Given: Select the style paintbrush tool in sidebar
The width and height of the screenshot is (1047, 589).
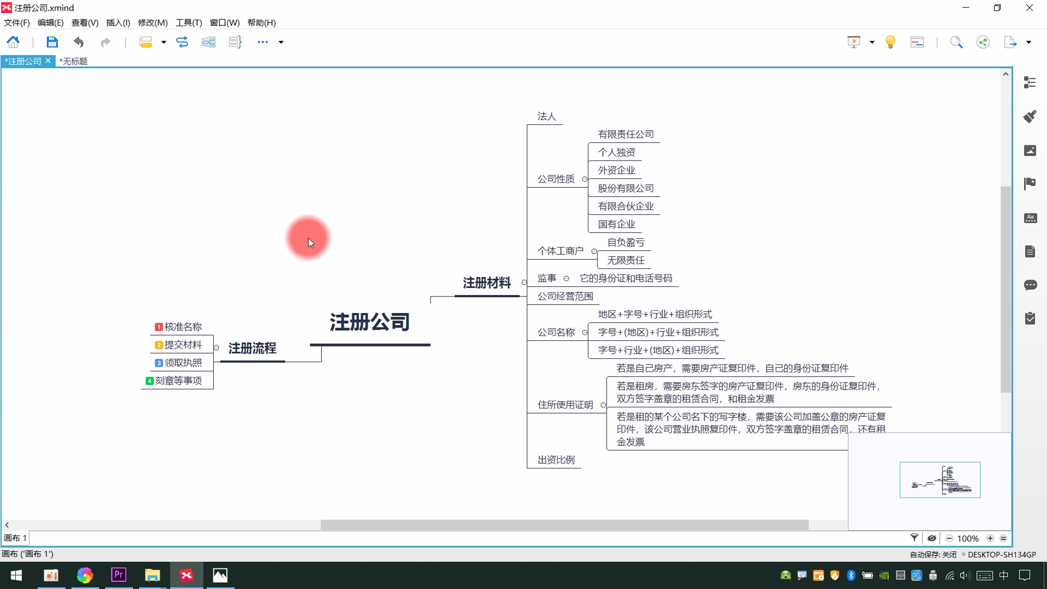Looking at the screenshot, I should tap(1030, 117).
